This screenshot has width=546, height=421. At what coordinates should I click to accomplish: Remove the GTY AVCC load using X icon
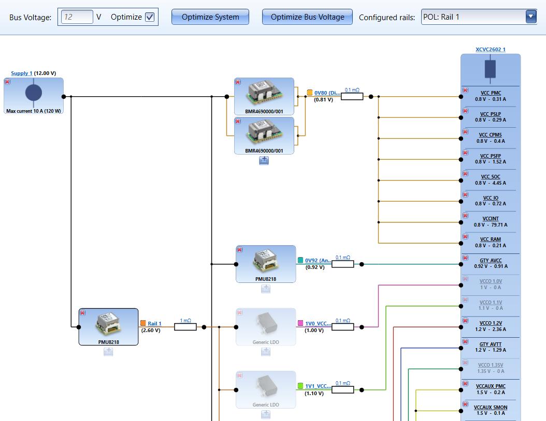[x=465, y=258]
